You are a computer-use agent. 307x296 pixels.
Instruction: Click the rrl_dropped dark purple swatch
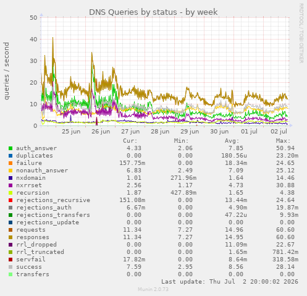11,245
